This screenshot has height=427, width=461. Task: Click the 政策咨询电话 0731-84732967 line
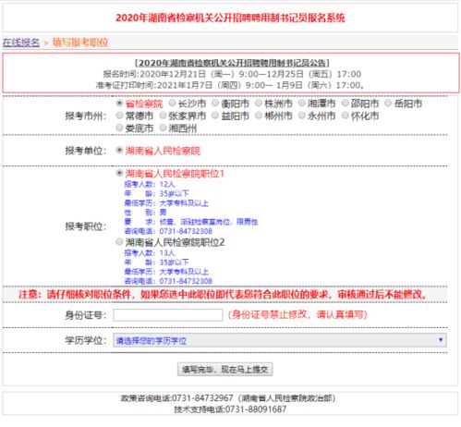pos(228,398)
